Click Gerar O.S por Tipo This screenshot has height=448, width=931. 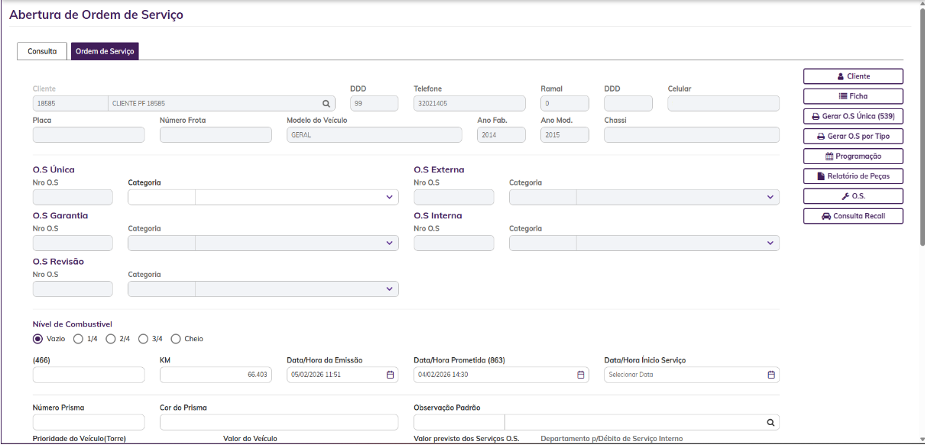[853, 136]
